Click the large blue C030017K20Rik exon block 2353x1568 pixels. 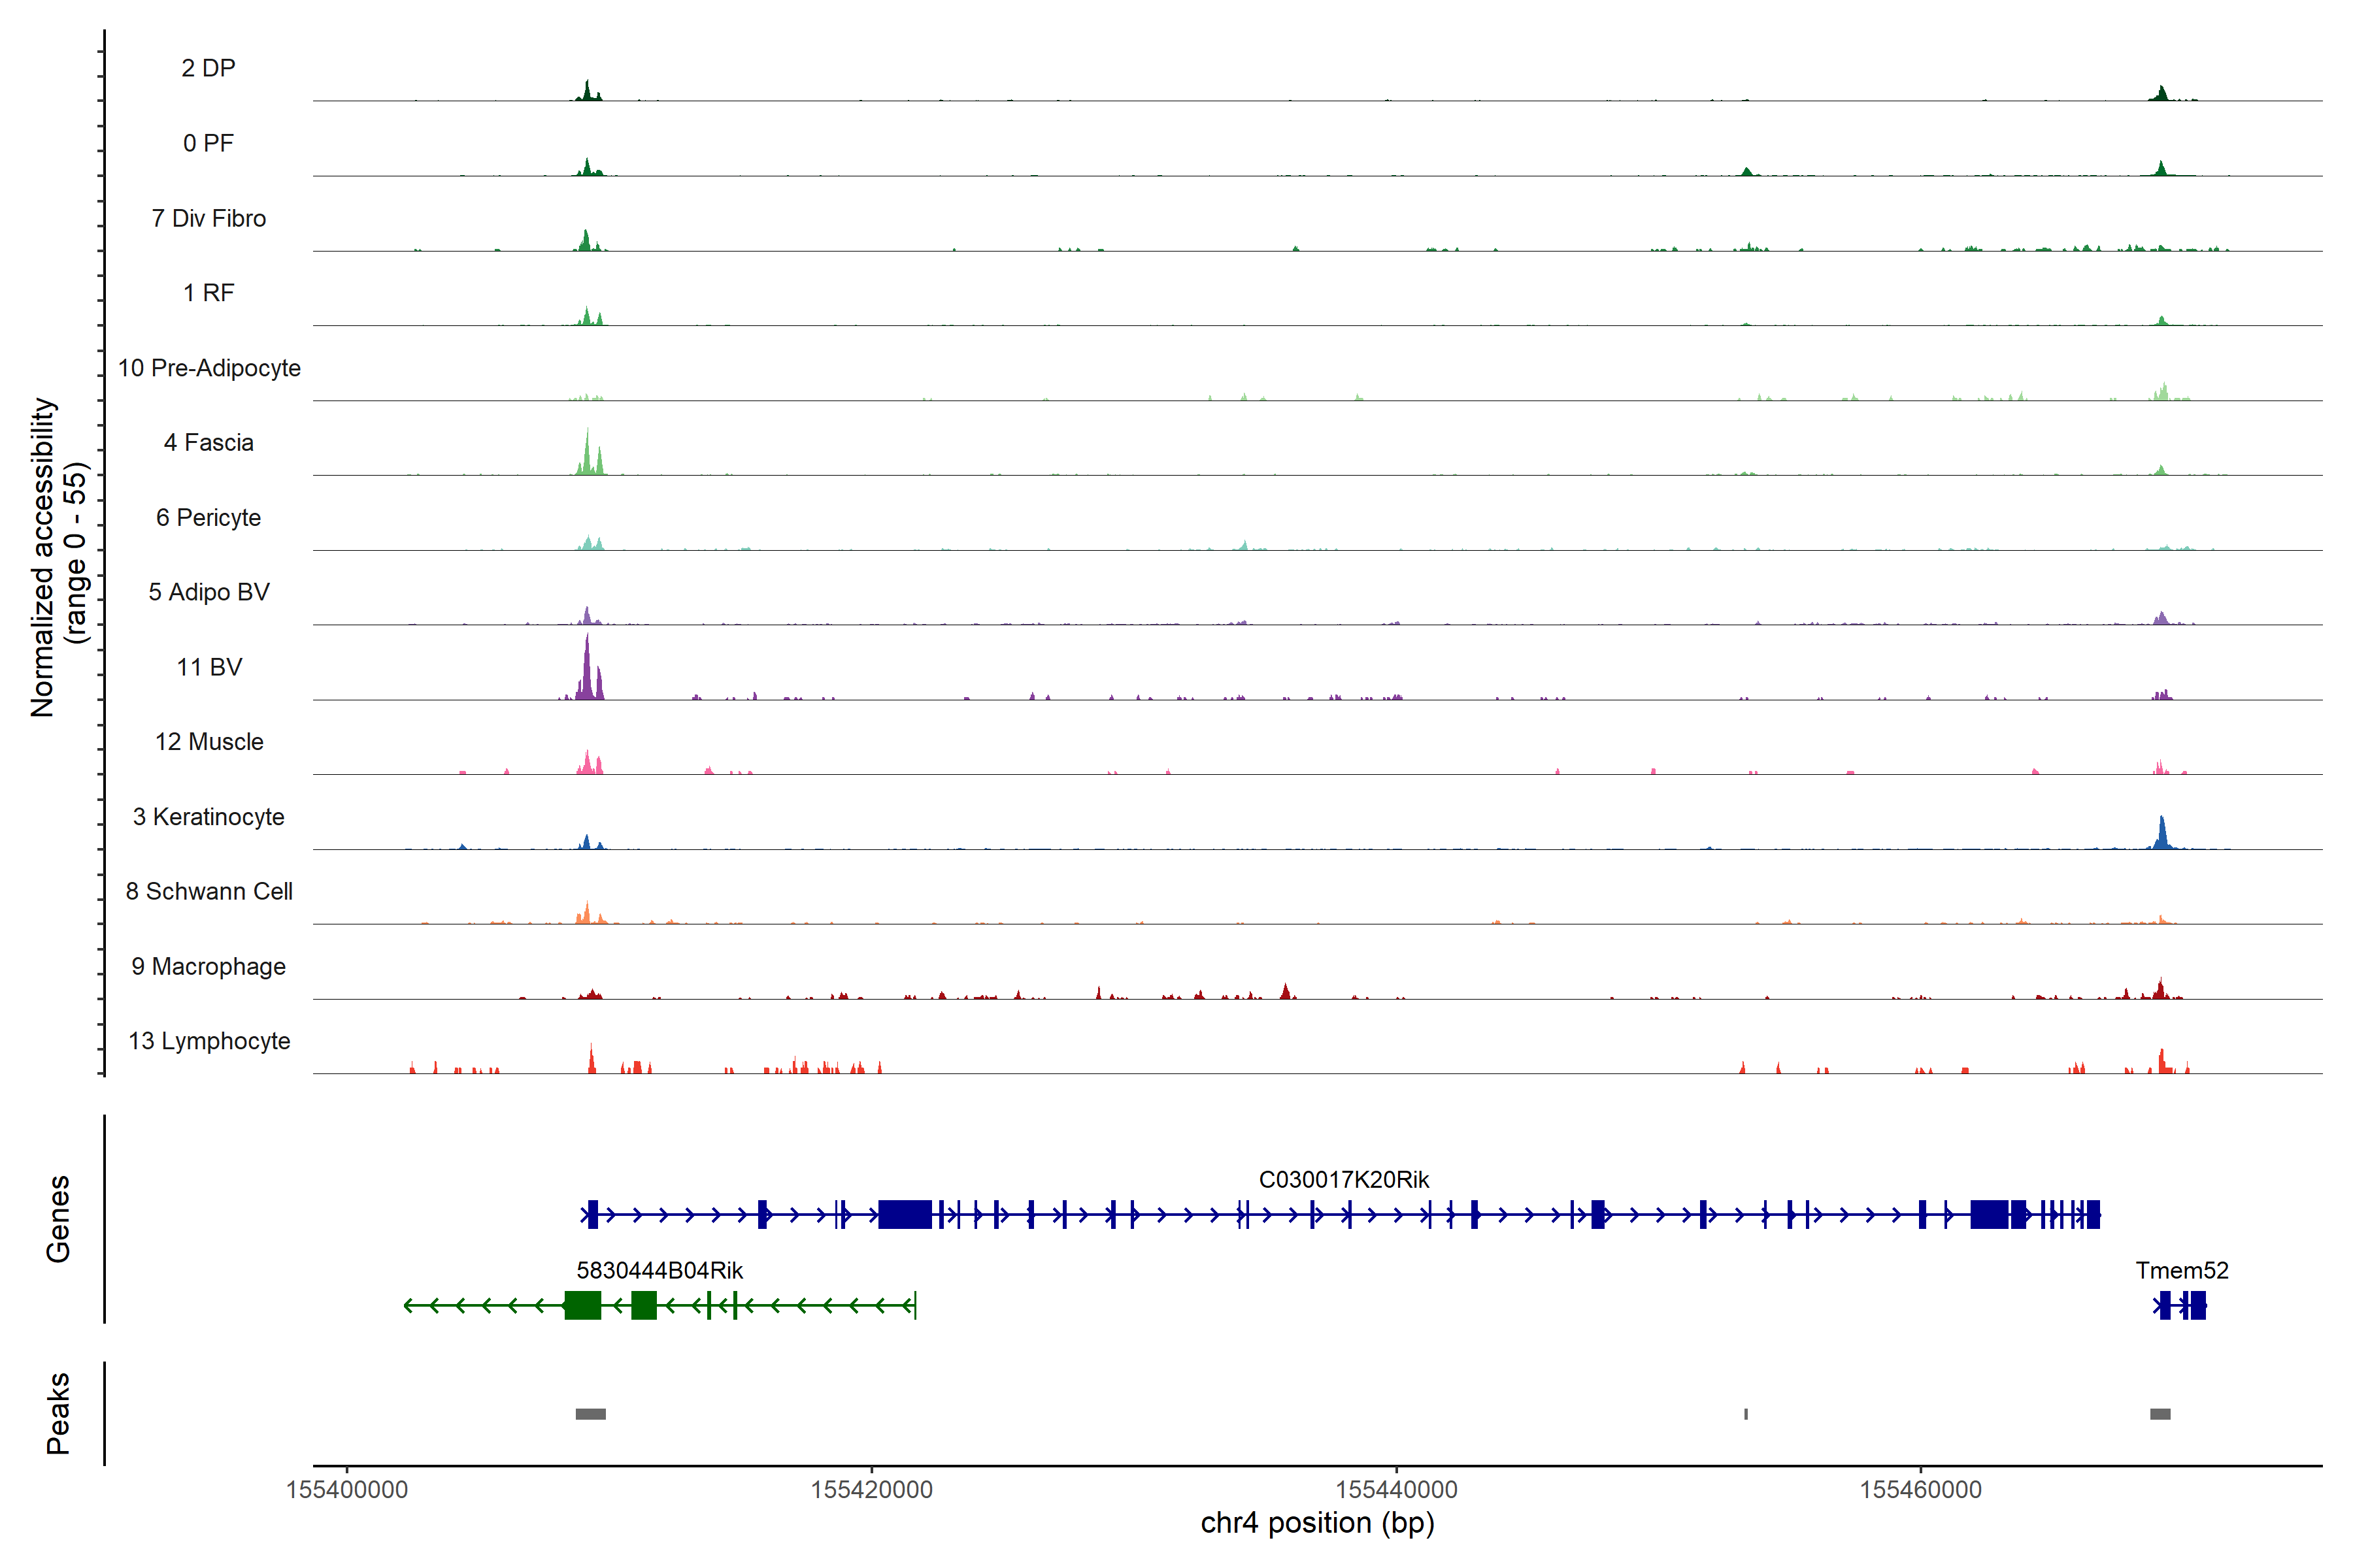(905, 1215)
